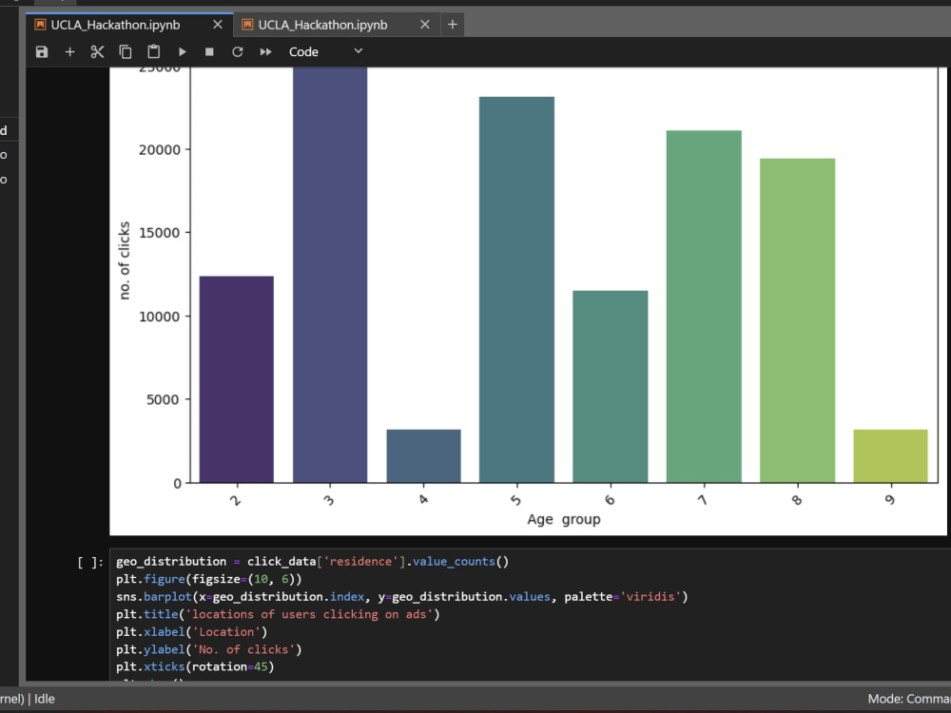This screenshot has height=713, width=951.
Task: Click the plt.title code line
Action: (278, 614)
